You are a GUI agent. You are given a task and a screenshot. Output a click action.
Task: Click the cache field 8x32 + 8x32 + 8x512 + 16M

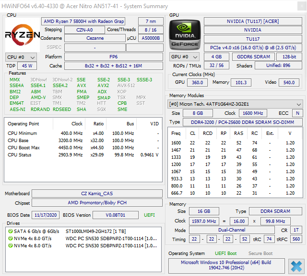(x=114, y=66)
